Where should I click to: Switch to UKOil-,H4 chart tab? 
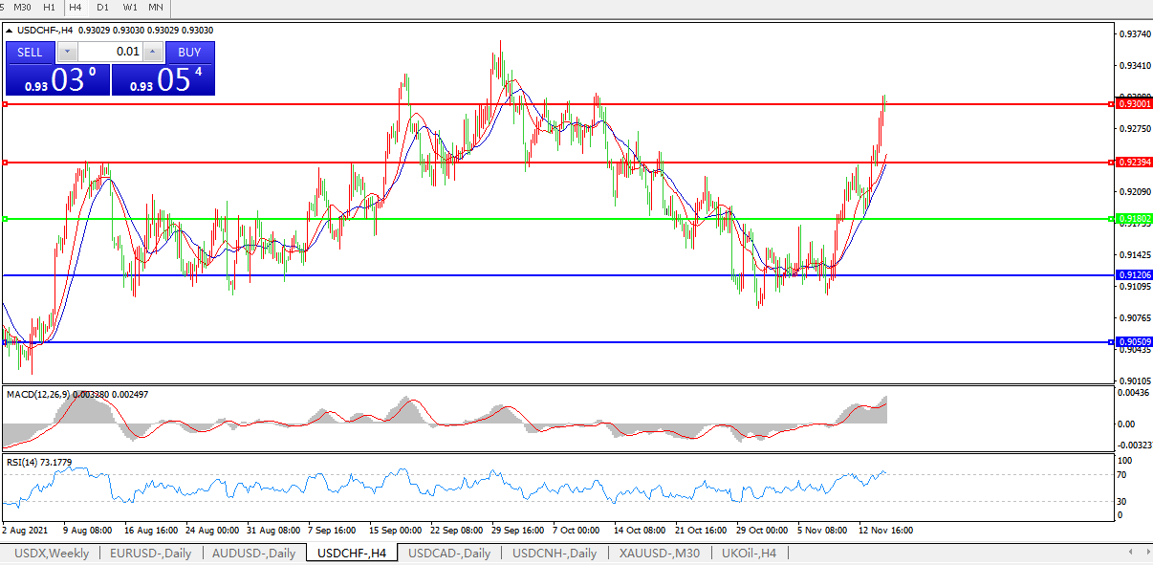[x=749, y=554]
